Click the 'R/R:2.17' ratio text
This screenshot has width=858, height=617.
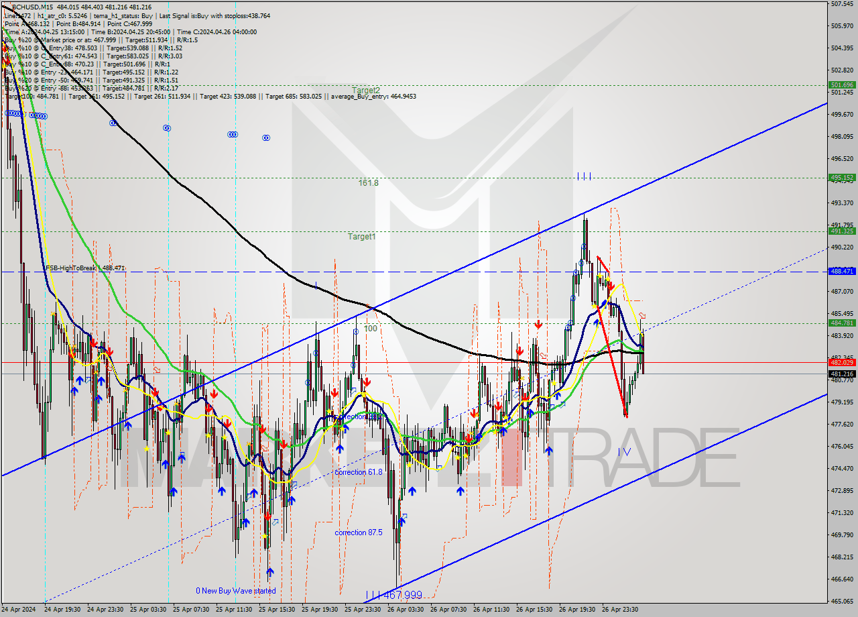click(166, 89)
